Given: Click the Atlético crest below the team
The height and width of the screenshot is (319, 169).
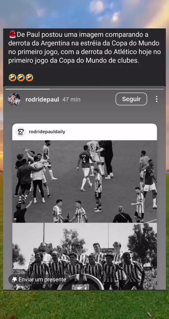Looking at the screenshot, I should (x=81, y=282).
